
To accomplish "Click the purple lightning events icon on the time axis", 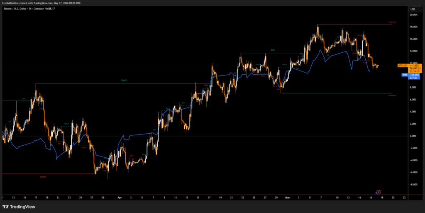I will [x=378, y=192].
